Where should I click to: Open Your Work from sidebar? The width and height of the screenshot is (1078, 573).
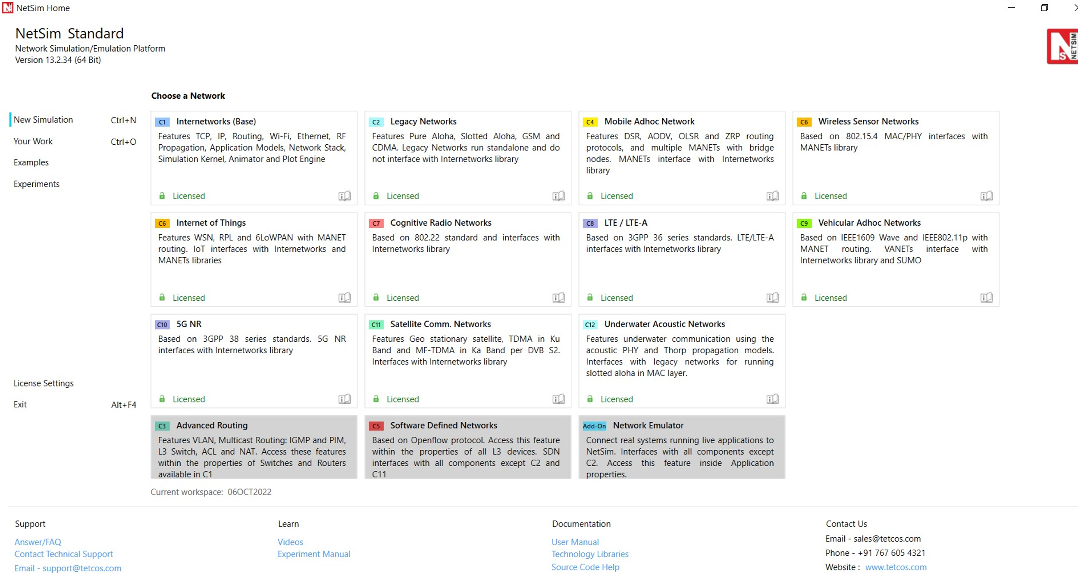click(x=33, y=141)
